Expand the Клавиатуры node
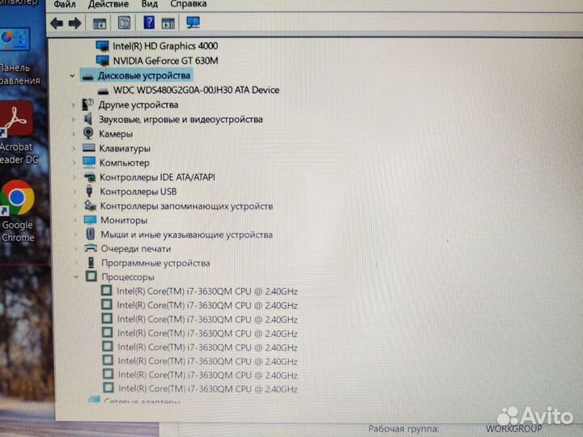 click(74, 148)
